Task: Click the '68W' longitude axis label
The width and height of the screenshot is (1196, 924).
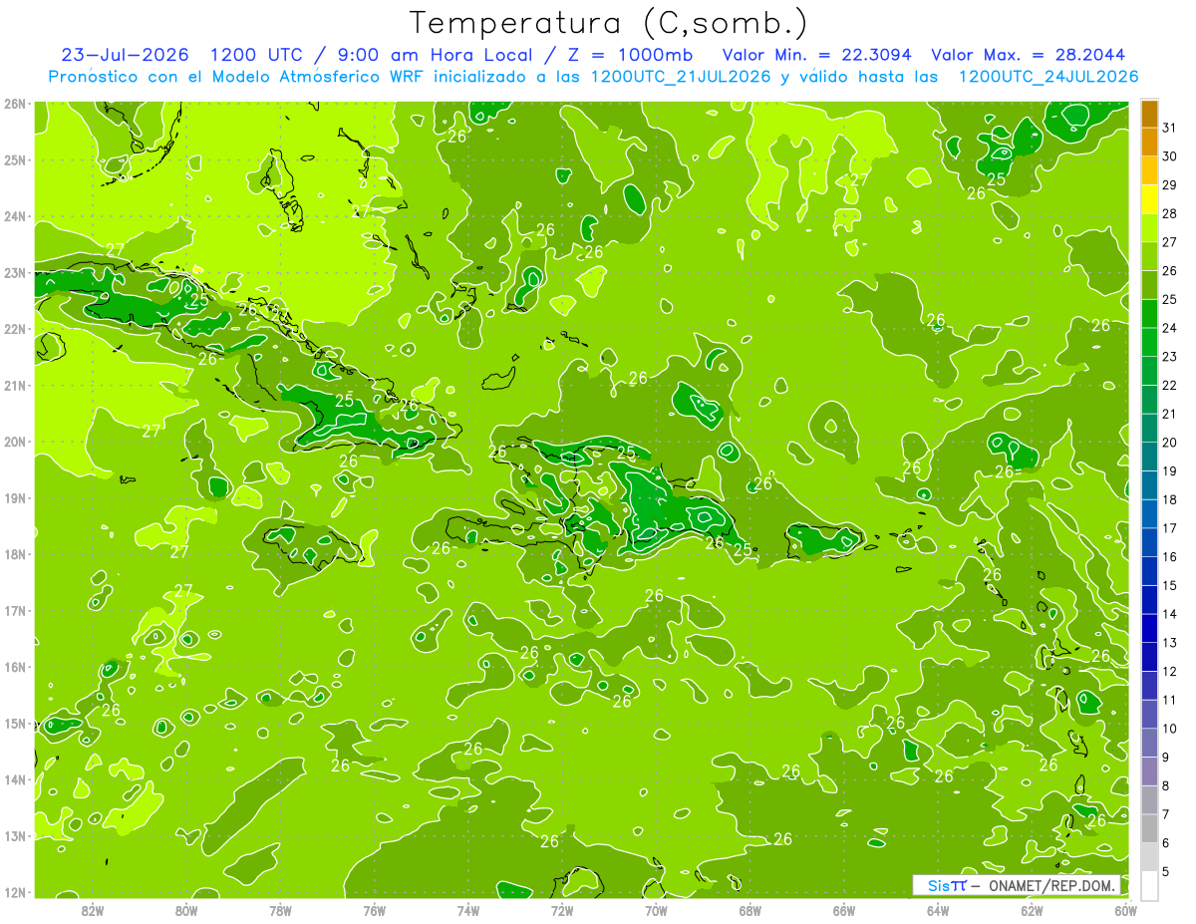Action: pyautogui.click(x=749, y=909)
